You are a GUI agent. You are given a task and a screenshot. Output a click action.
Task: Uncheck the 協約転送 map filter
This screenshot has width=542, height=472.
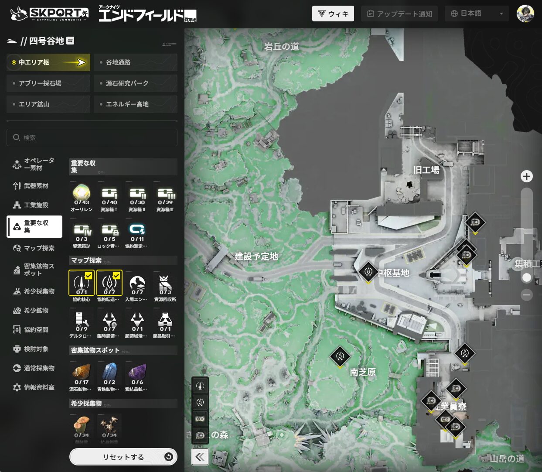point(109,283)
